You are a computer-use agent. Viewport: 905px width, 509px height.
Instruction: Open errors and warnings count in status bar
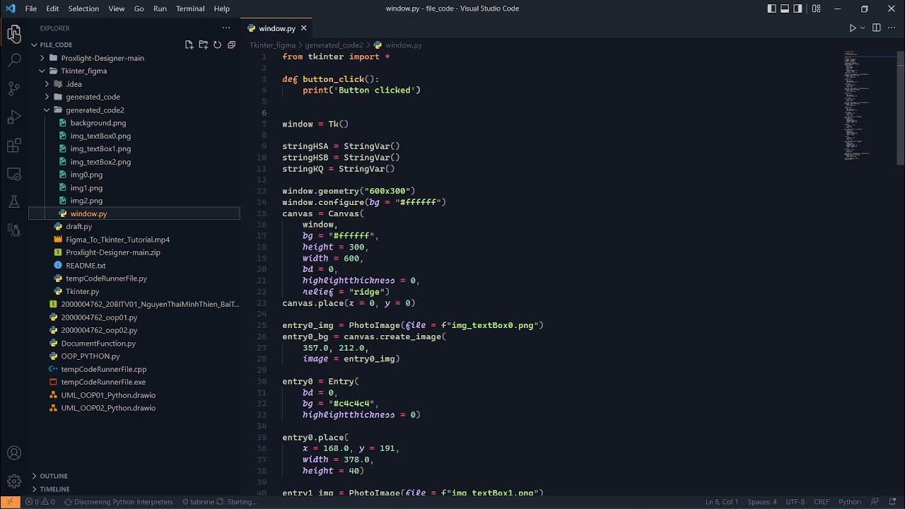40,502
